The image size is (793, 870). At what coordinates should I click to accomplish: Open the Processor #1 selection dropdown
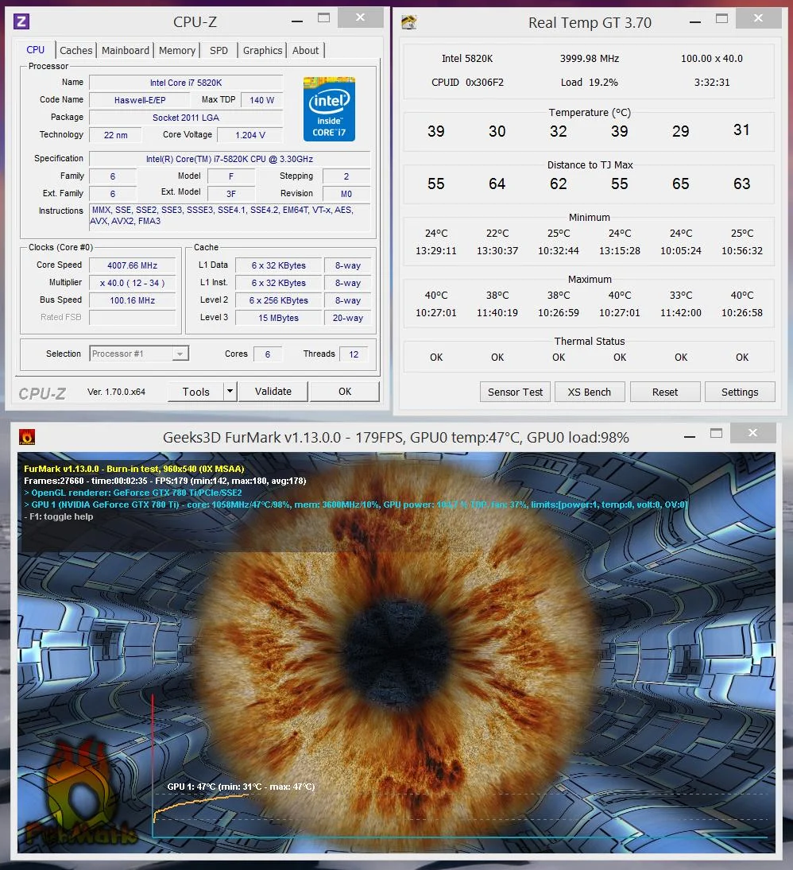pos(139,354)
